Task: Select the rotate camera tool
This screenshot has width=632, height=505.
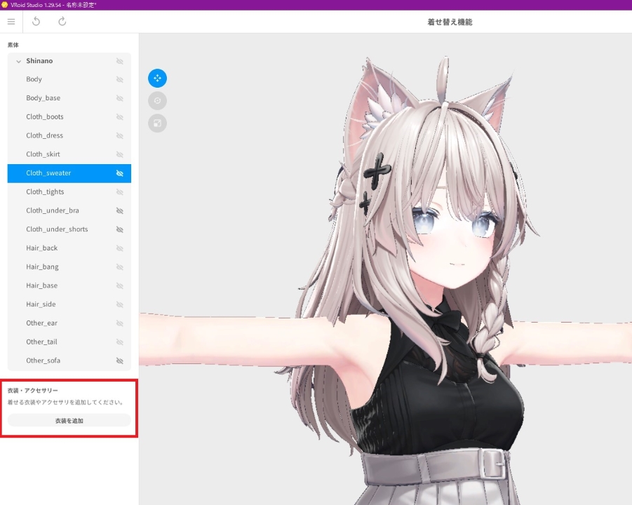Action: (x=157, y=101)
